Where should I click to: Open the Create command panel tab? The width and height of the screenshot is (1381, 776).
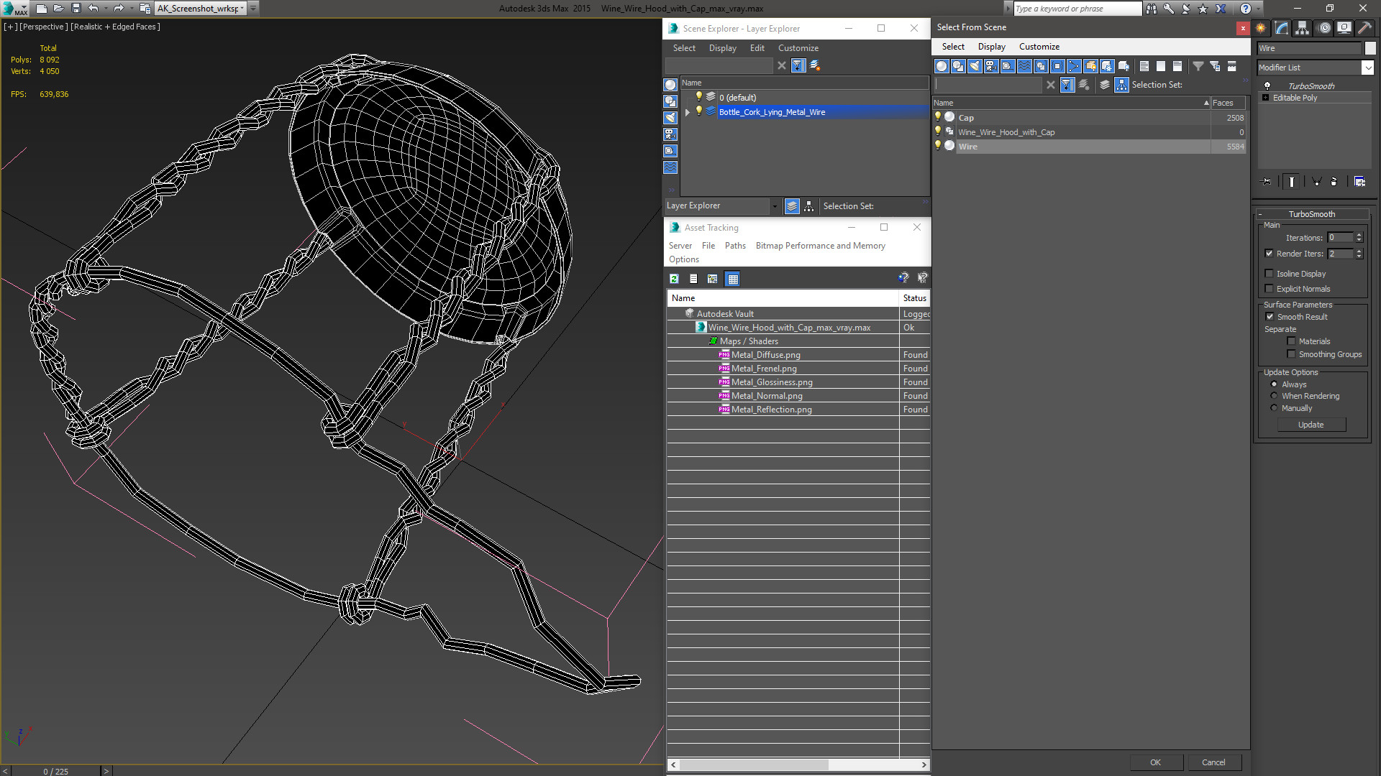click(x=1261, y=28)
